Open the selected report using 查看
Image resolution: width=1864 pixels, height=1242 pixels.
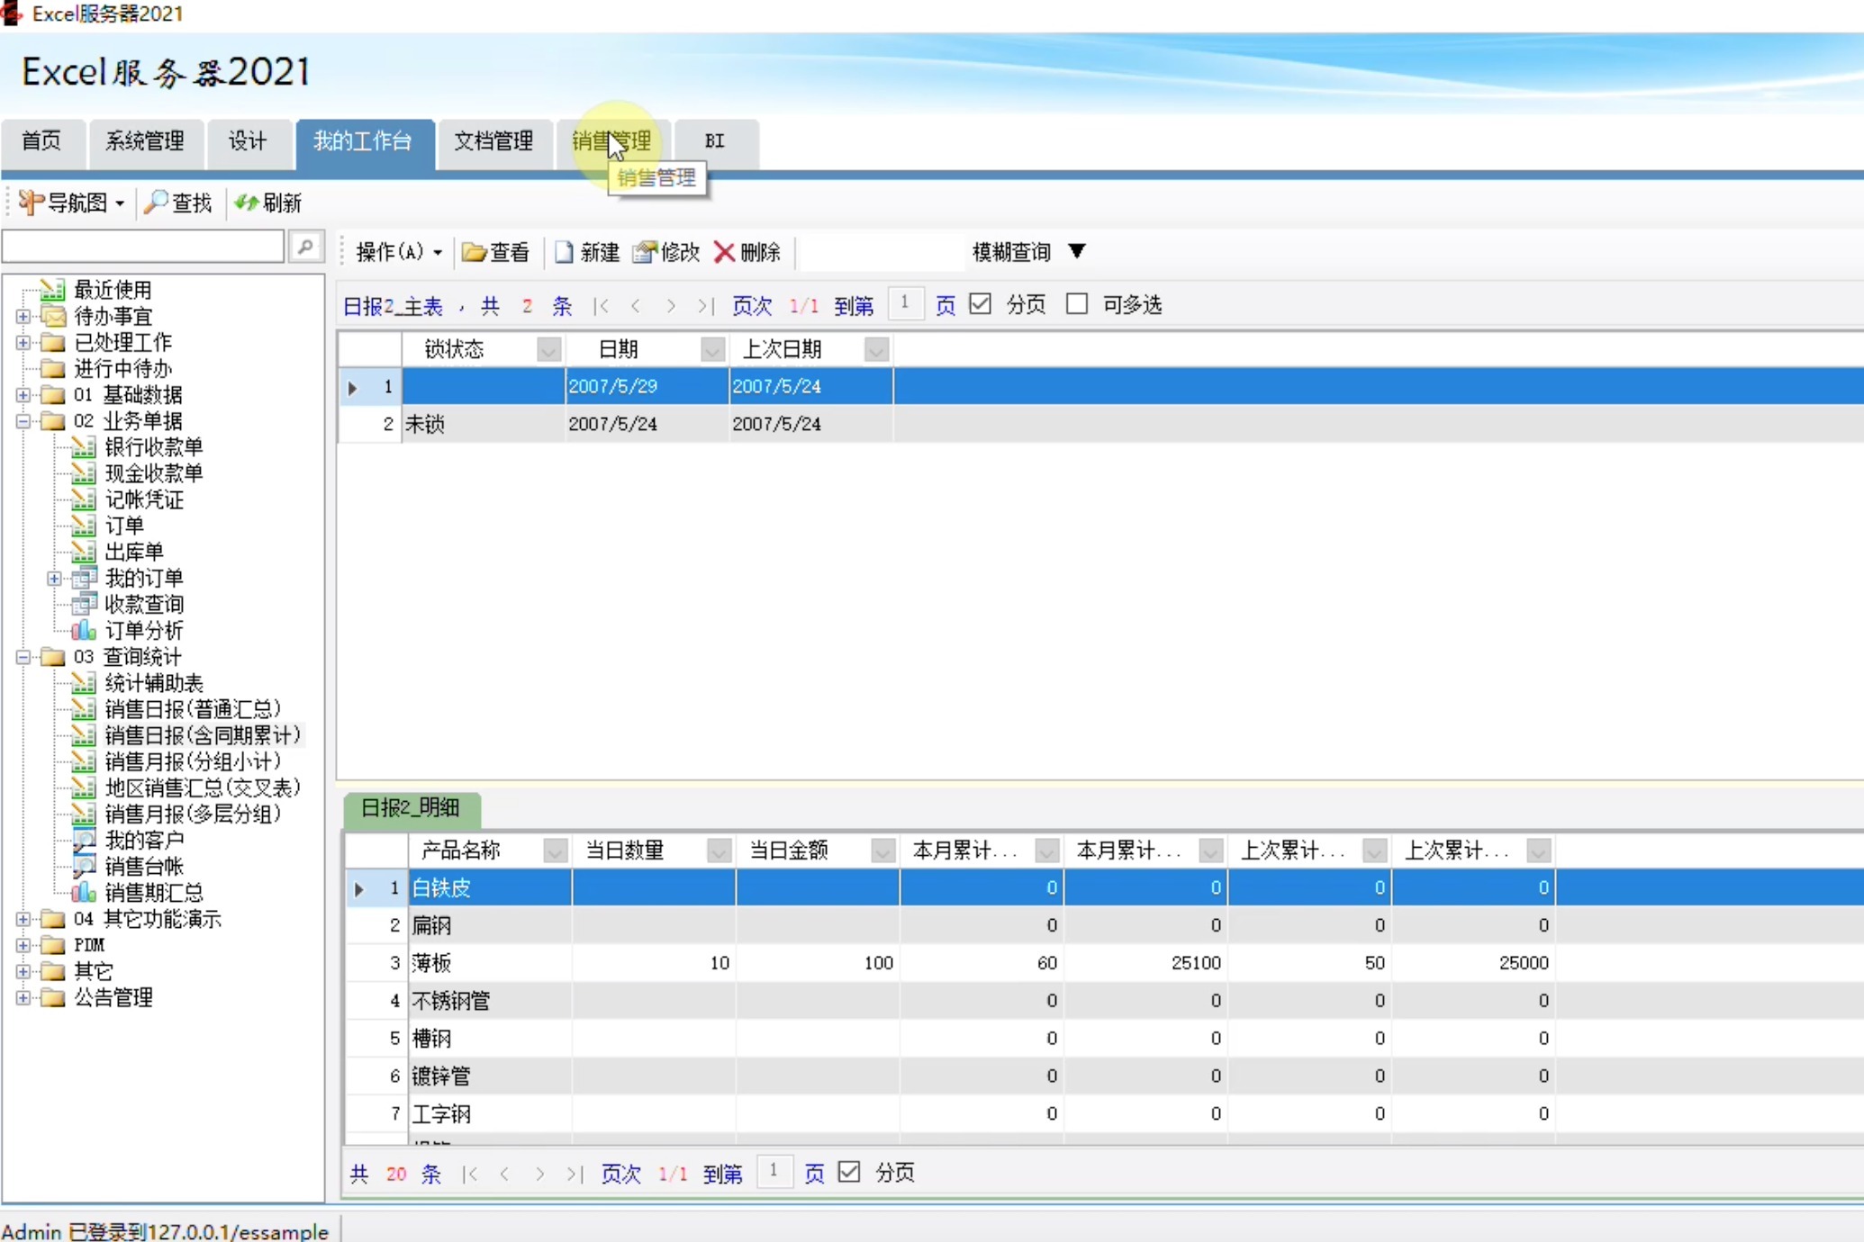[x=495, y=252]
